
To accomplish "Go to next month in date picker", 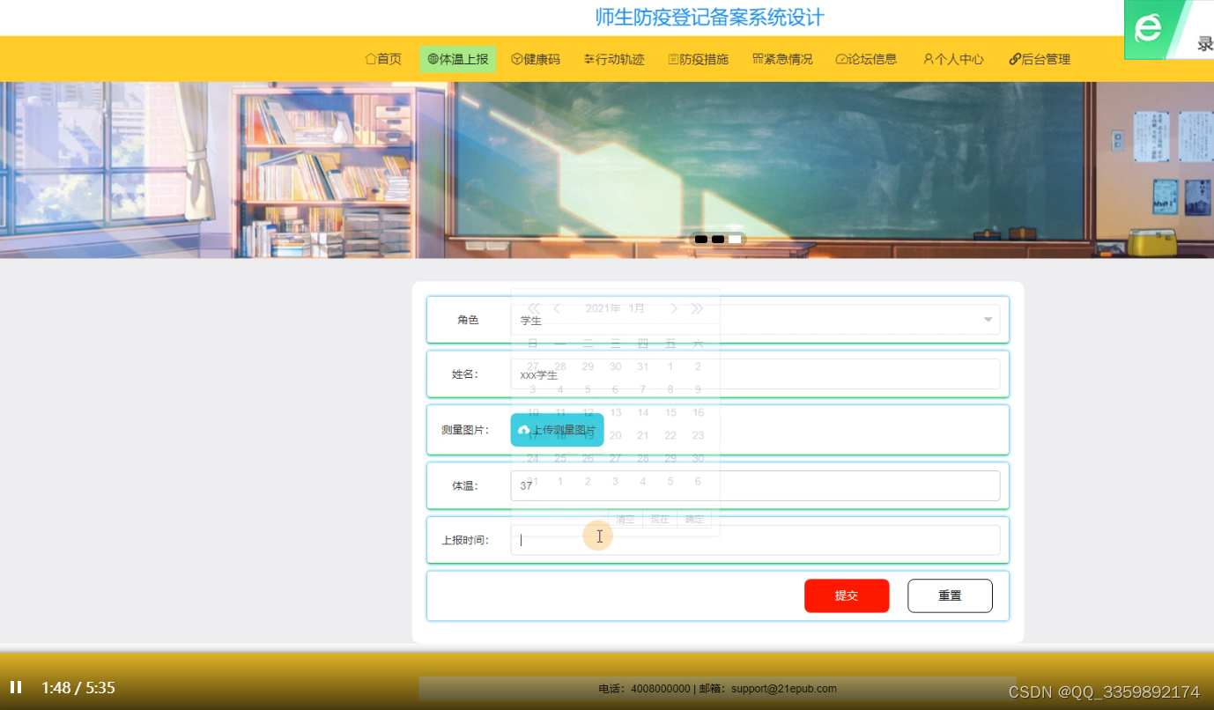I will click(x=674, y=308).
